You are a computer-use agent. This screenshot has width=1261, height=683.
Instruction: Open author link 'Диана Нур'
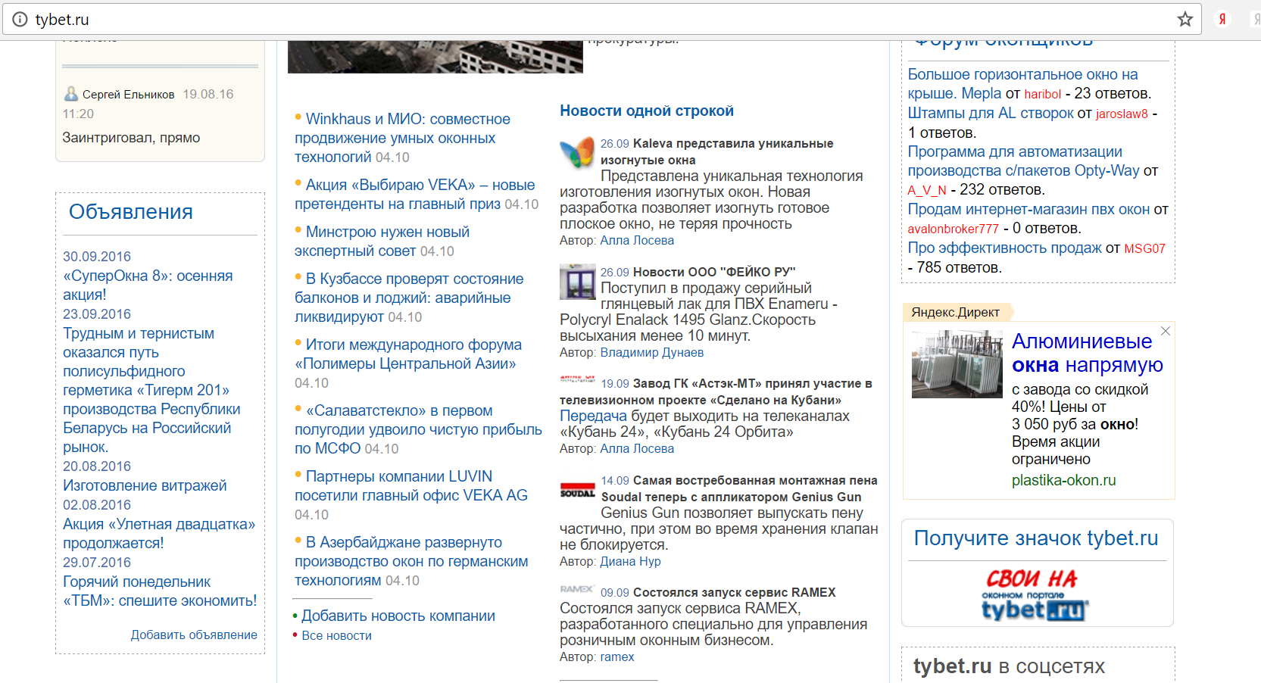click(630, 561)
